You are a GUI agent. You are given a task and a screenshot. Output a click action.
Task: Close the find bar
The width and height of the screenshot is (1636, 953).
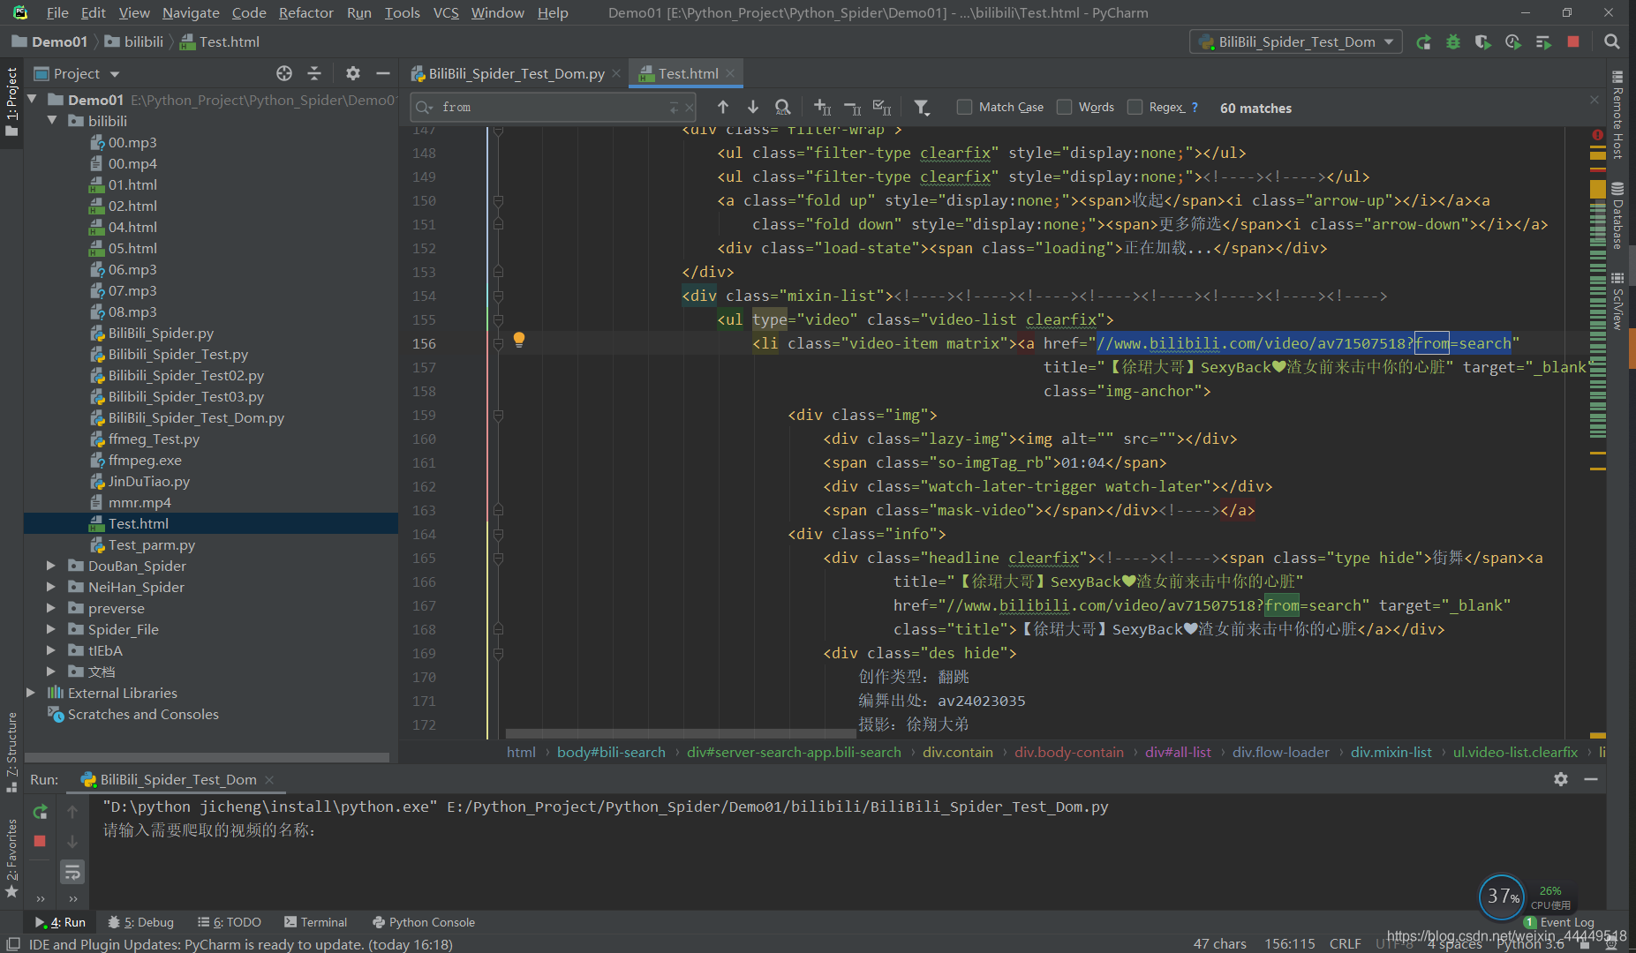tap(1595, 100)
